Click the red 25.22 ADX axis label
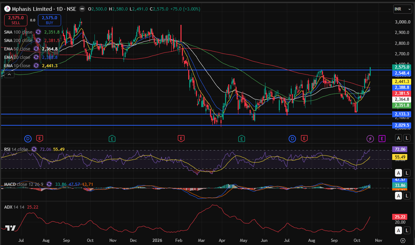 click(400, 217)
